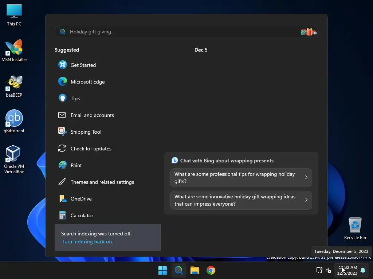Select qBittorrent desktop shortcut
This screenshot has height=279, width=373.
pyautogui.click(x=14, y=121)
